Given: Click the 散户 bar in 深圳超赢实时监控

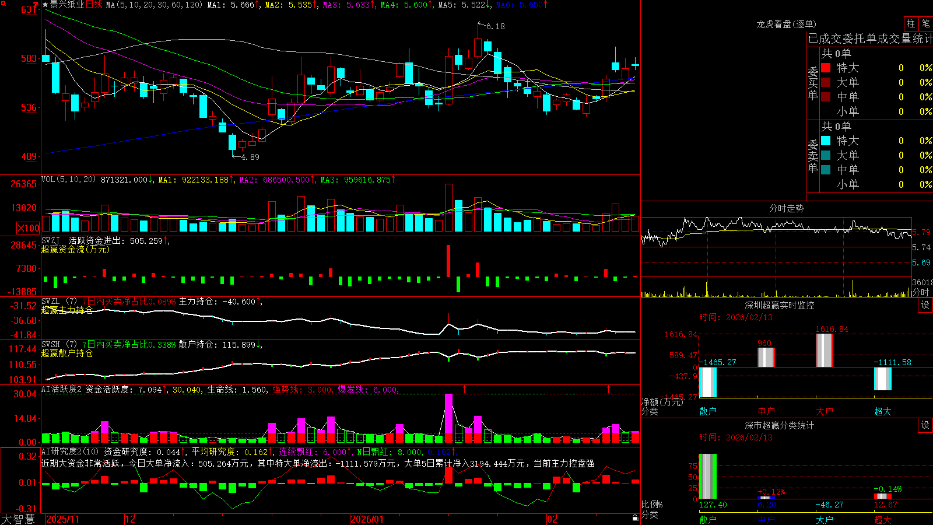Looking at the screenshot, I should 708,382.
